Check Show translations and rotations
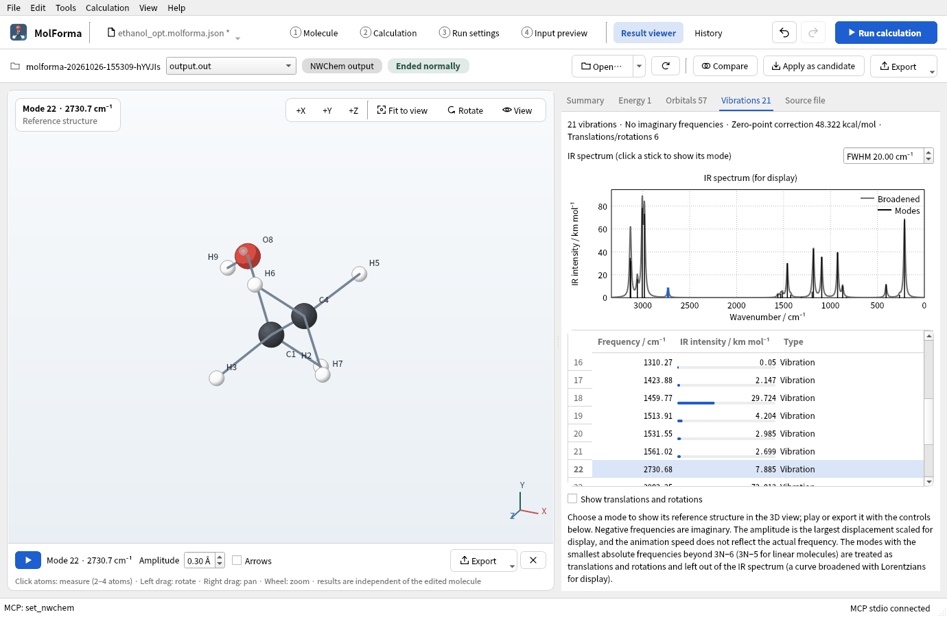The height and width of the screenshot is (617, 947). [x=572, y=498]
